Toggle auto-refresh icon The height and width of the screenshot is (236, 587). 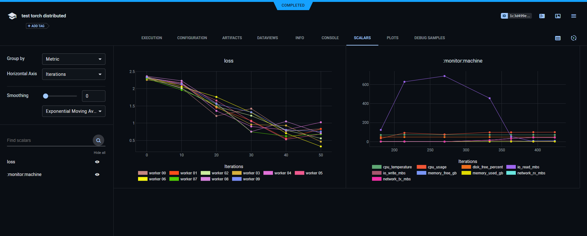[573, 38]
